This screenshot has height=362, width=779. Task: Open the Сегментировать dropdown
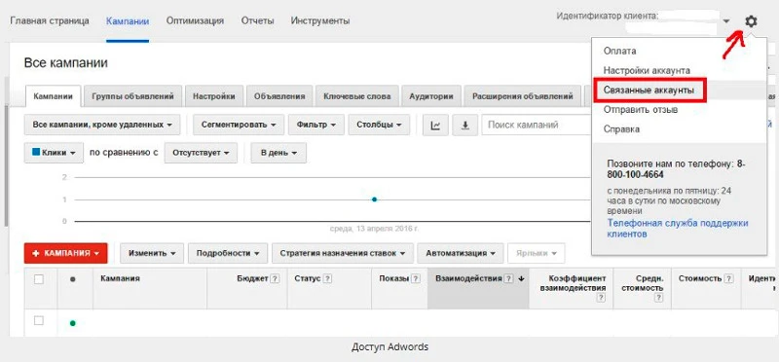click(x=239, y=126)
